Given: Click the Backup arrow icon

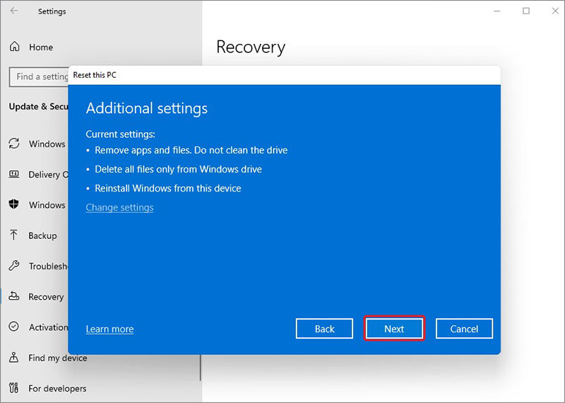Looking at the screenshot, I should [13, 235].
